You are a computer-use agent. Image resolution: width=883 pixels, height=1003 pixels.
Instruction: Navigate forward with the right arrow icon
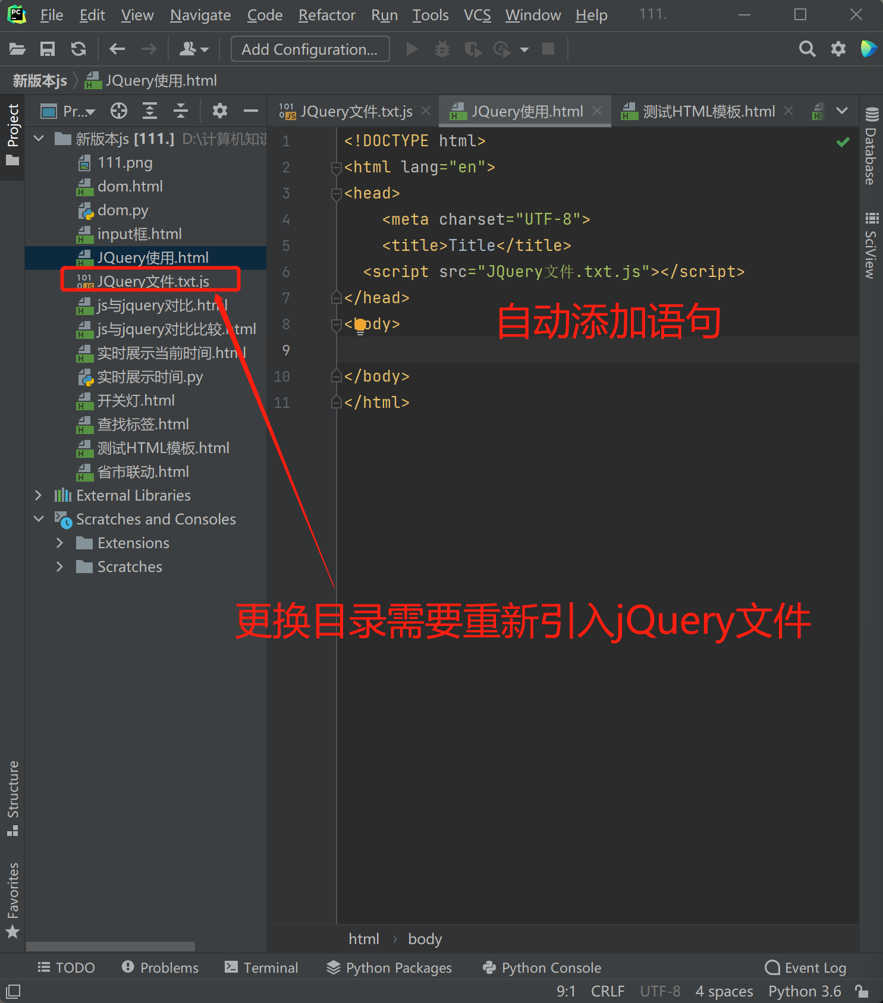coord(149,49)
